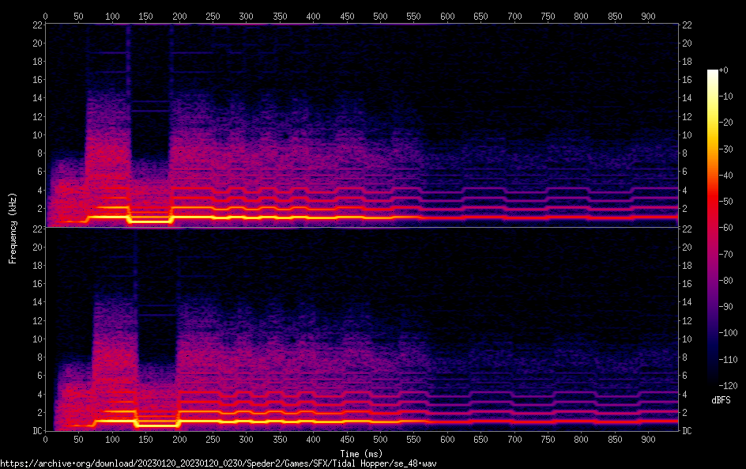This screenshot has height=469, width=746.
Task: Click the DC label at lower-left of bottom channel
Action: (x=36, y=431)
